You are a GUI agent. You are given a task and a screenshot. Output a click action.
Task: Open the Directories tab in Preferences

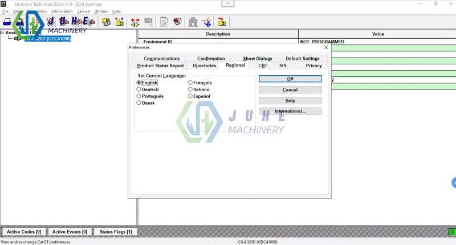[204, 66]
